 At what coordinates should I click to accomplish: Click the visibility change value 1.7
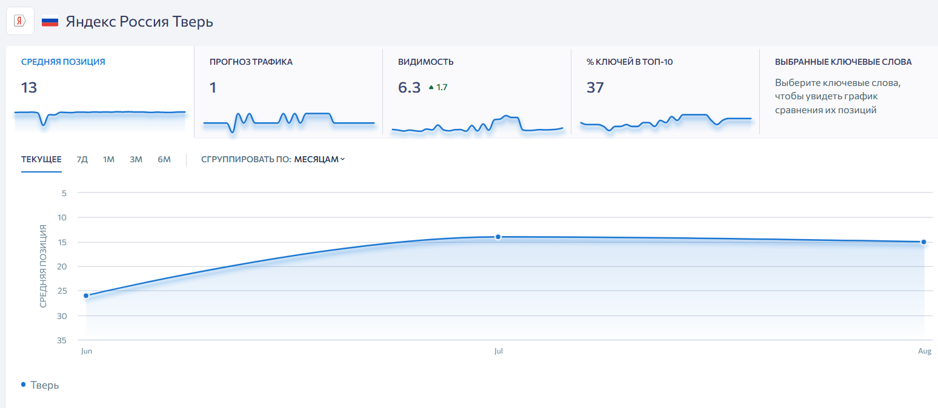pyautogui.click(x=442, y=88)
